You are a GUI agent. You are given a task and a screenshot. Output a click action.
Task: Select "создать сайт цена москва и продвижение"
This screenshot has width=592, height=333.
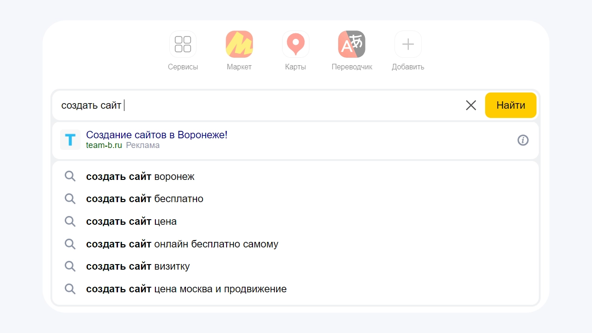pos(186,289)
